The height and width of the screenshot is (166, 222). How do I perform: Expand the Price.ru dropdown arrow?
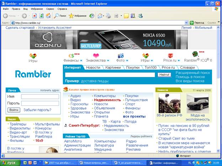(x=179, y=61)
